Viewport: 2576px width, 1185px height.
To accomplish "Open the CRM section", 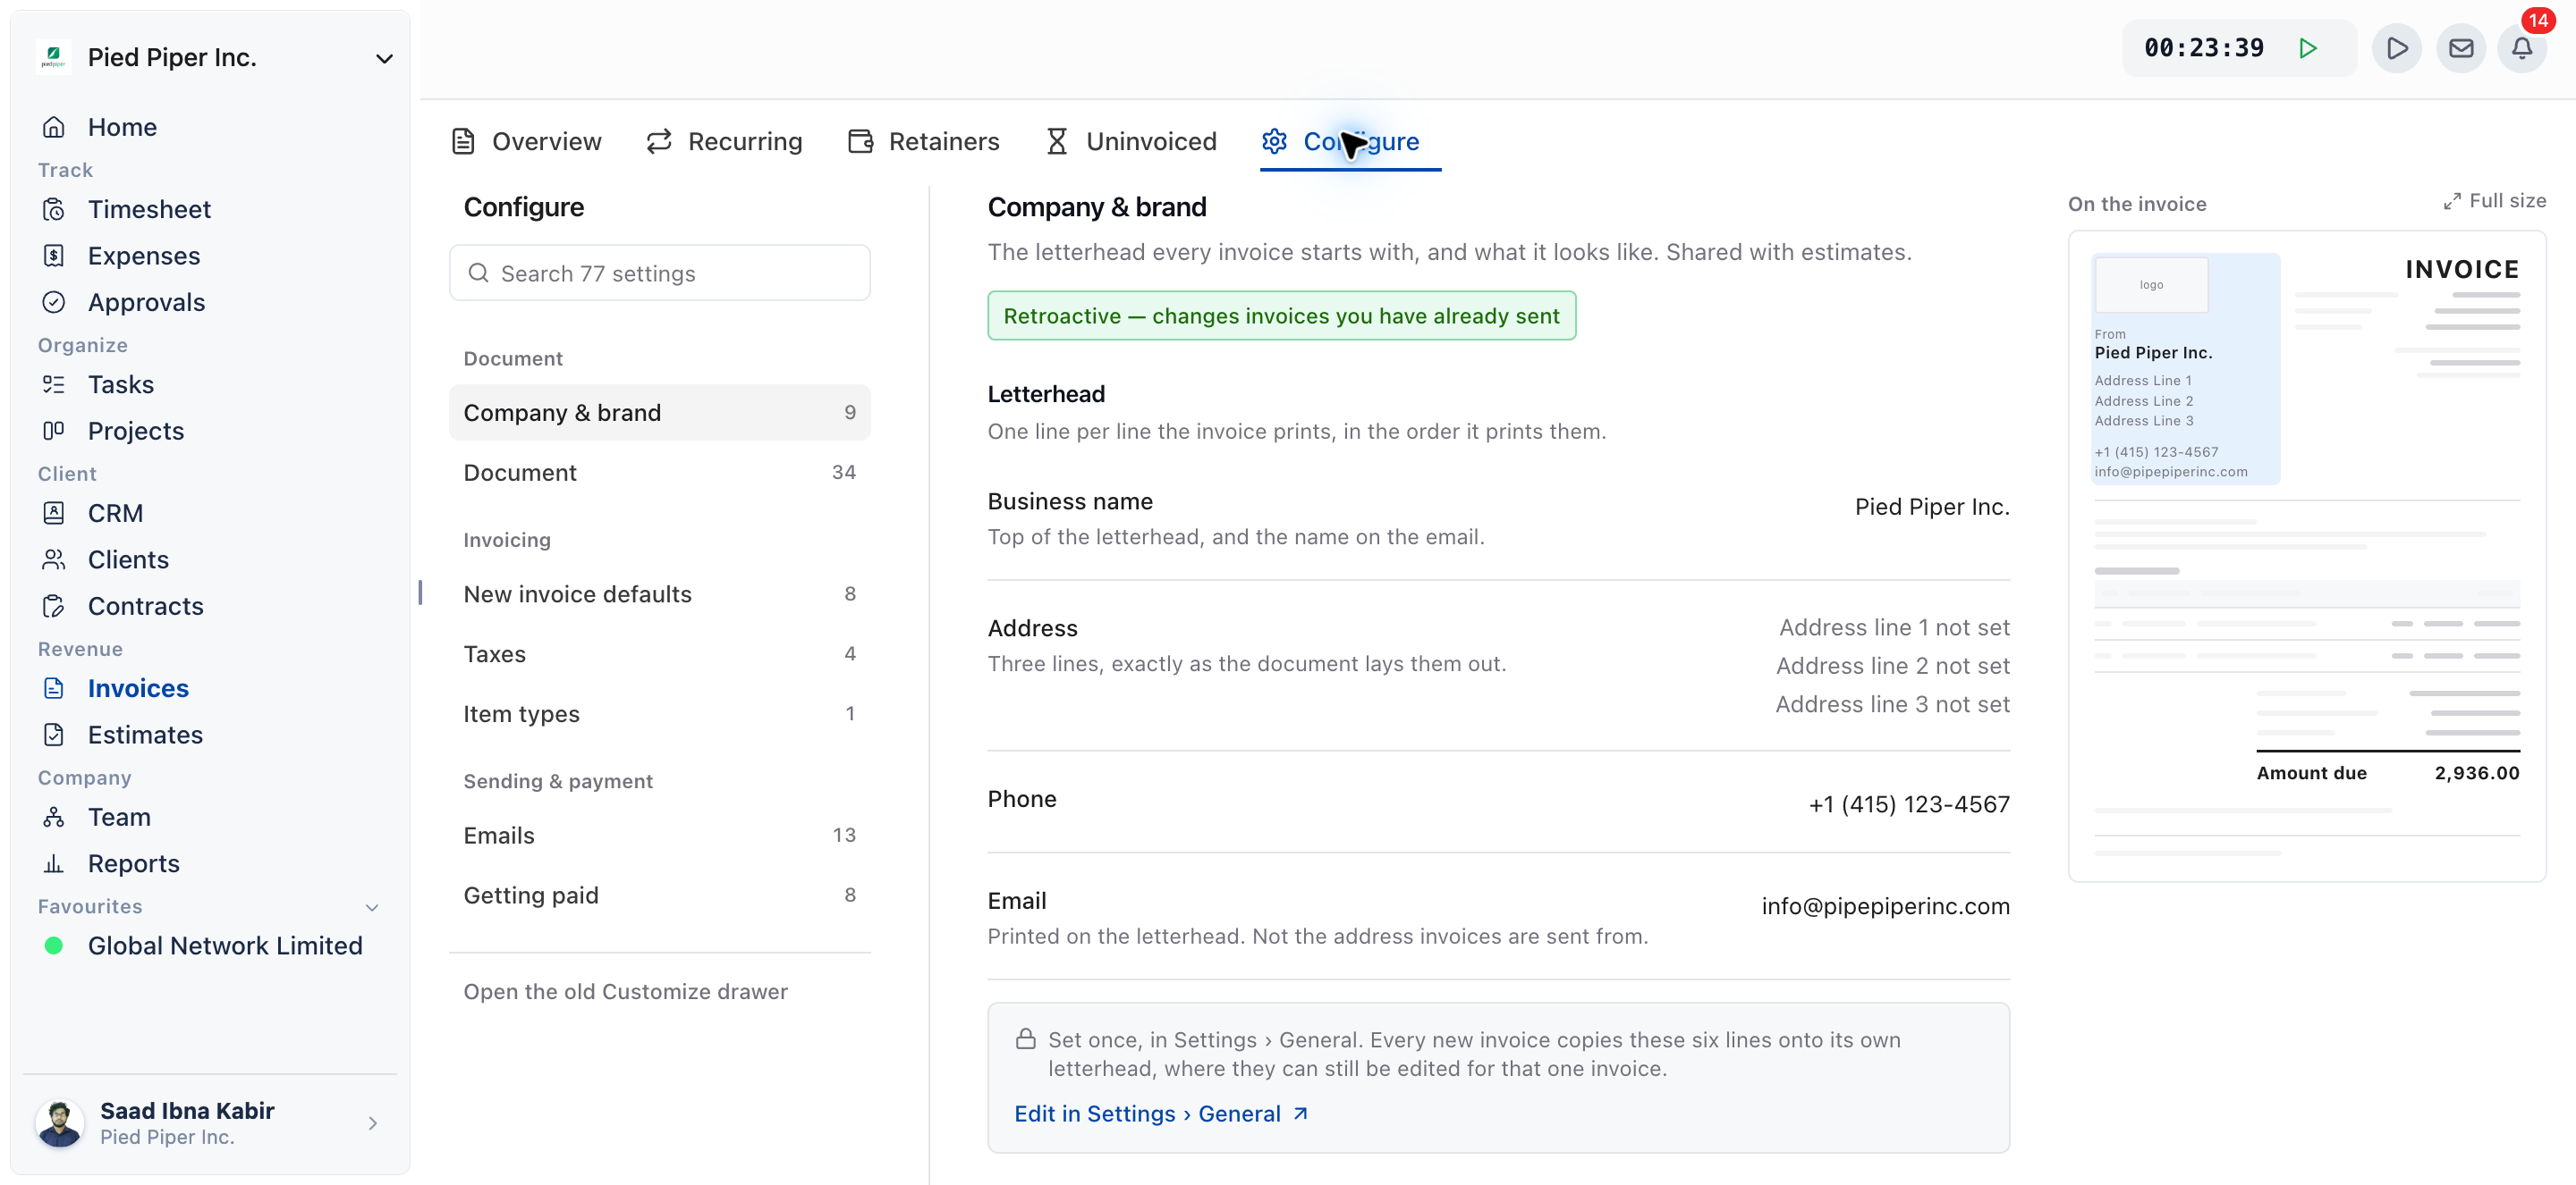I will click(115, 513).
